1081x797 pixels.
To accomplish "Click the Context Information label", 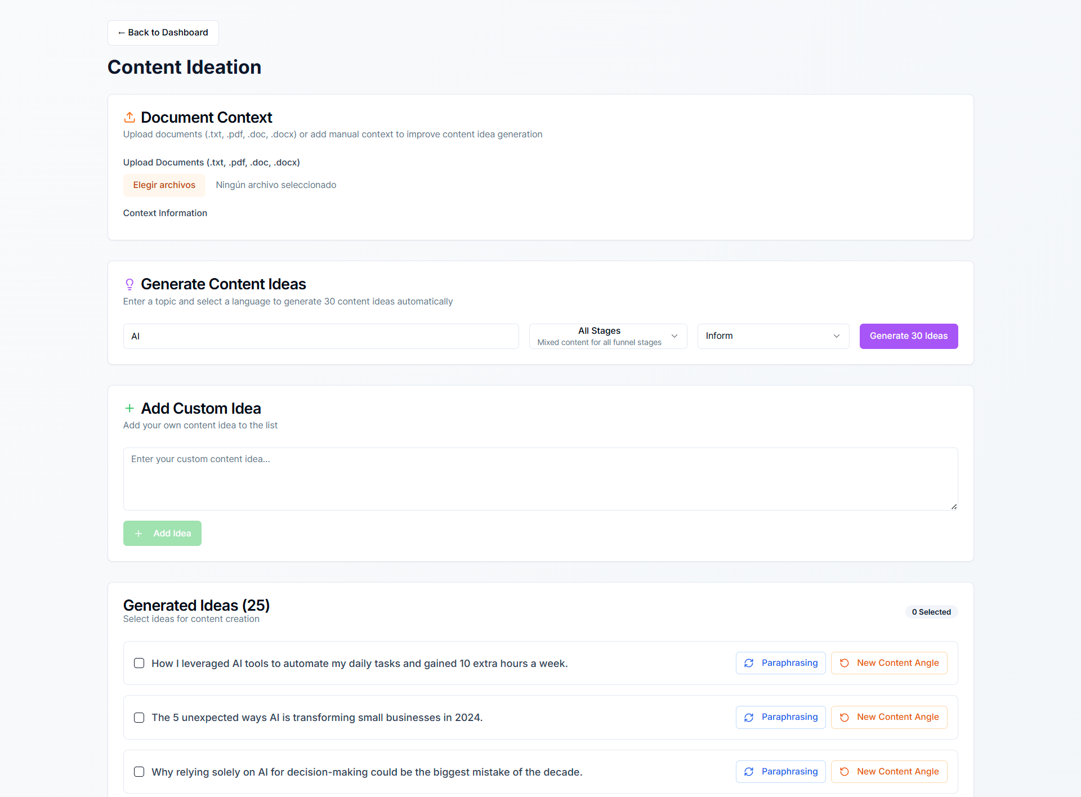I will point(165,213).
